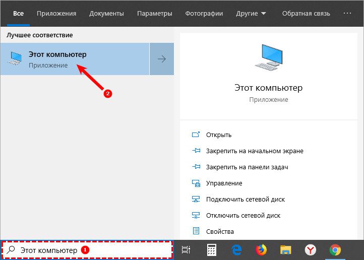Click the Отключить сетевой диск icon

[196, 215]
